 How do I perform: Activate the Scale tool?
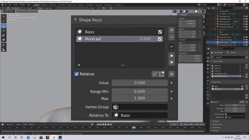[4, 35]
